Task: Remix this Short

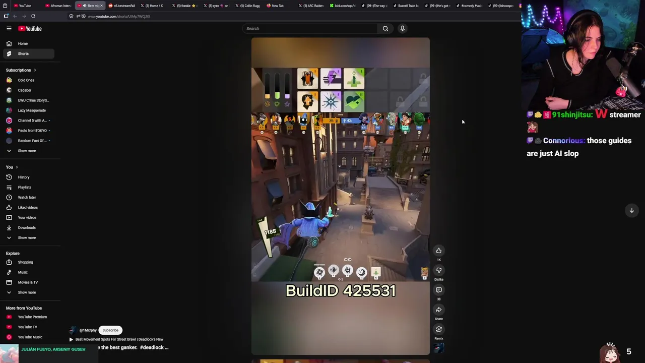Action: (439, 329)
